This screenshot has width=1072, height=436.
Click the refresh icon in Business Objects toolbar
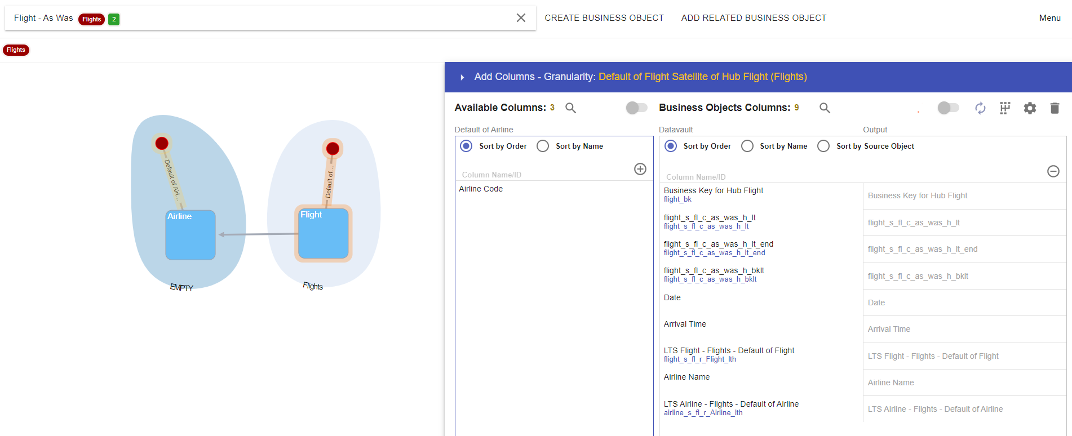[980, 108]
